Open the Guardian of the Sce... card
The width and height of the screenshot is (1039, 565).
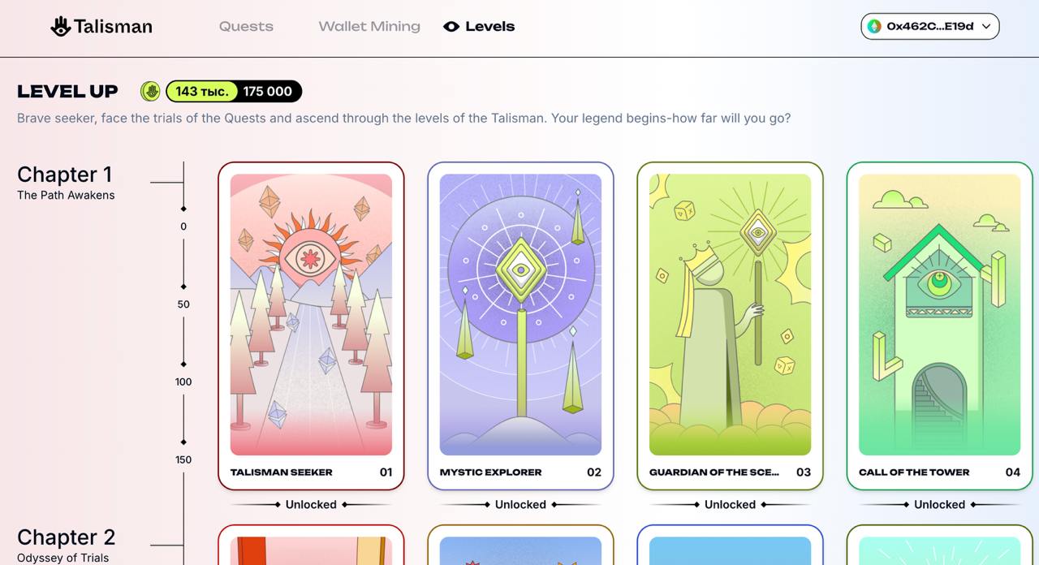pos(730,326)
